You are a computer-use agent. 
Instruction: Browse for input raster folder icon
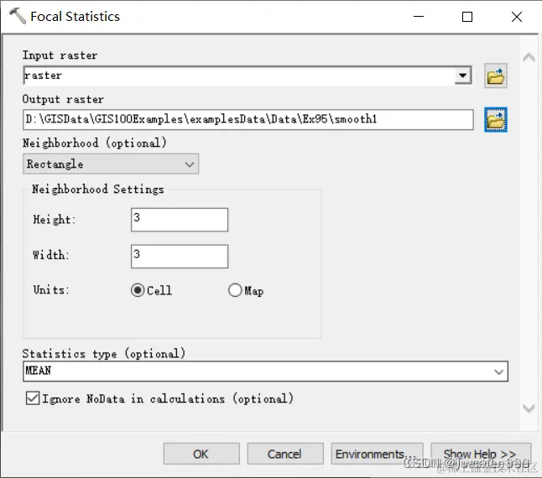495,76
